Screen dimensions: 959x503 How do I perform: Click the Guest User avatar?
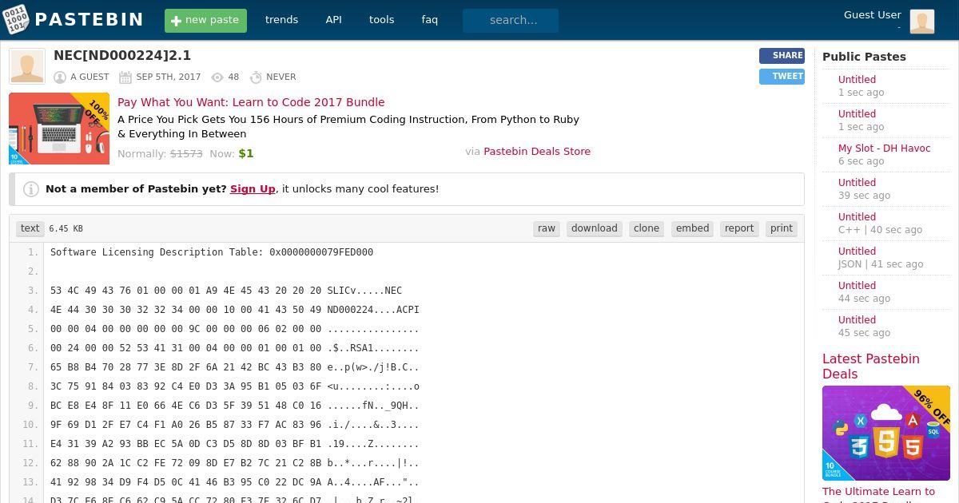(922, 21)
